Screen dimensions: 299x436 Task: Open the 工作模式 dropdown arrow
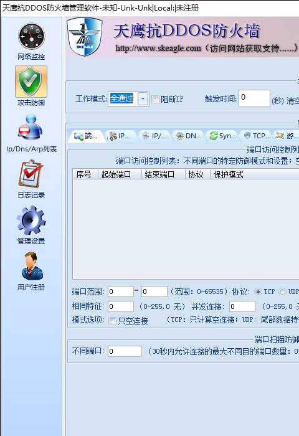click(x=143, y=98)
